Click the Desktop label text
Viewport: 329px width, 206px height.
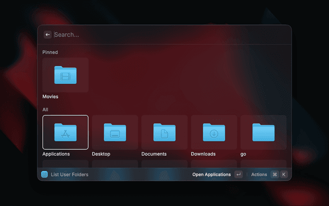[x=101, y=154]
